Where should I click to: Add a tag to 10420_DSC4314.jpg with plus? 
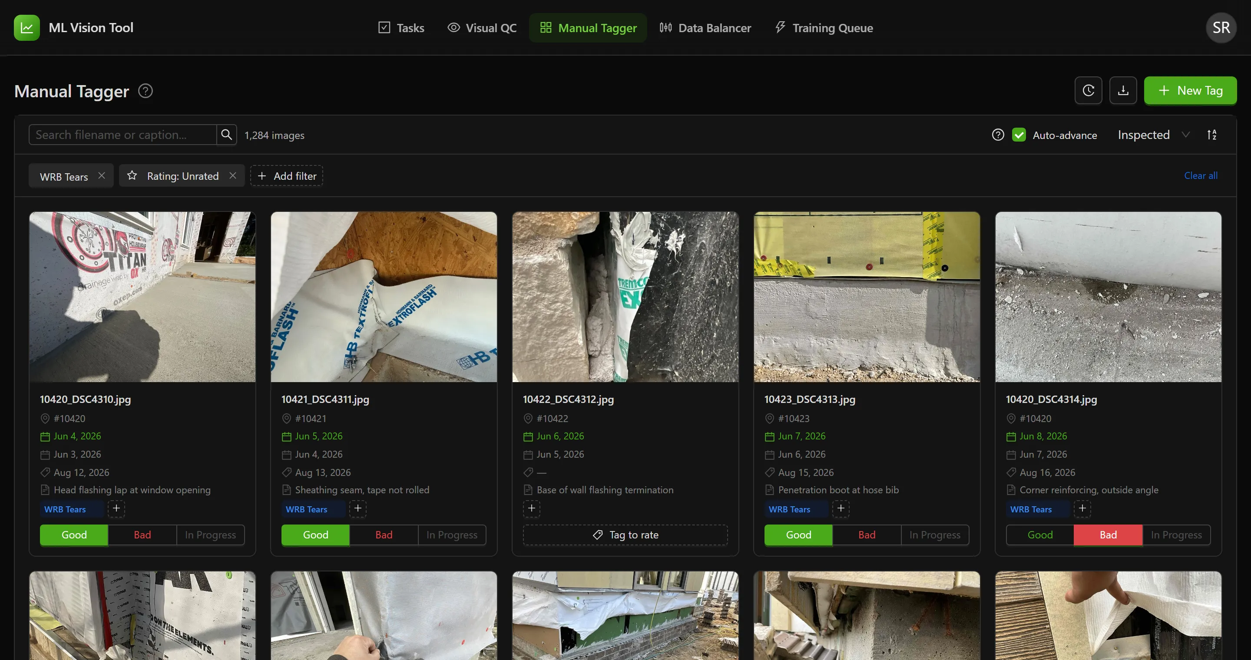pyautogui.click(x=1082, y=508)
